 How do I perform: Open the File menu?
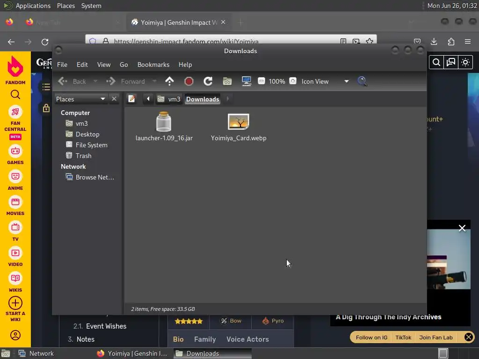pyautogui.click(x=62, y=65)
